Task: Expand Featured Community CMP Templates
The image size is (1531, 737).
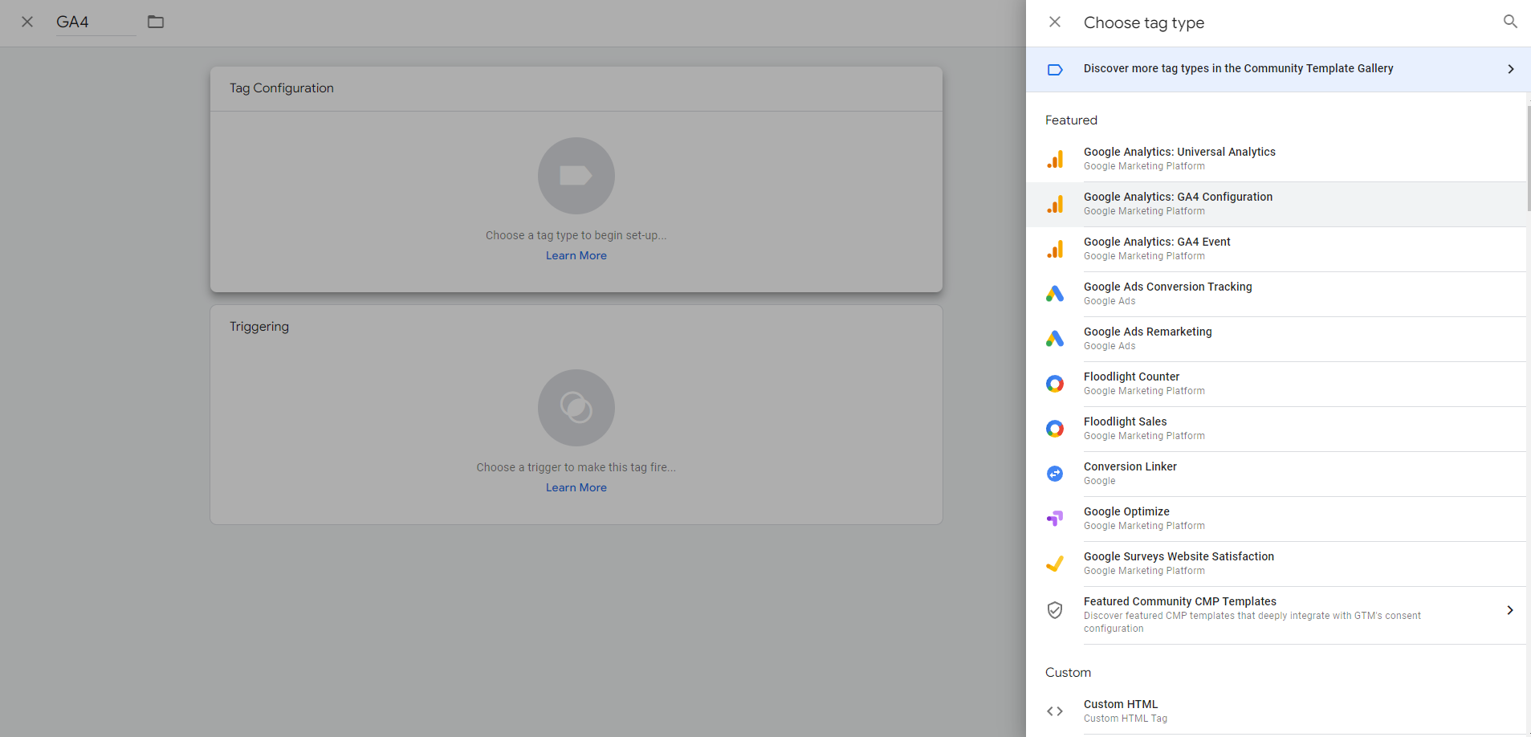Action: (1279, 614)
